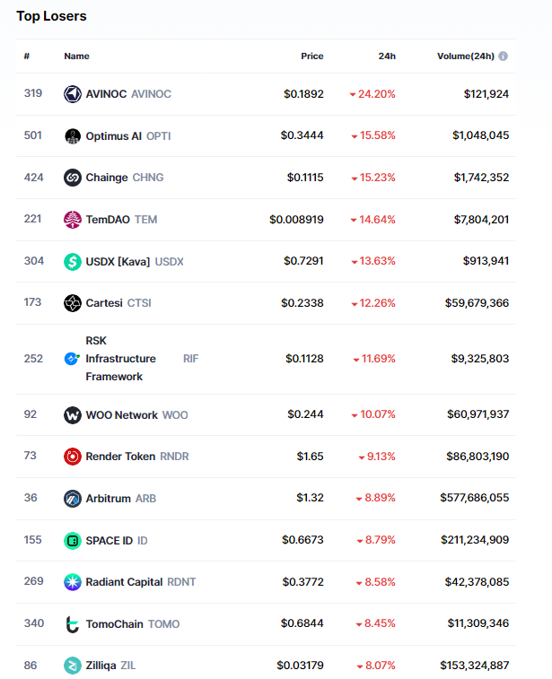Image resolution: width=552 pixels, height=679 pixels.
Task: Click the USDX [Kava] green logo
Action: pos(73,261)
